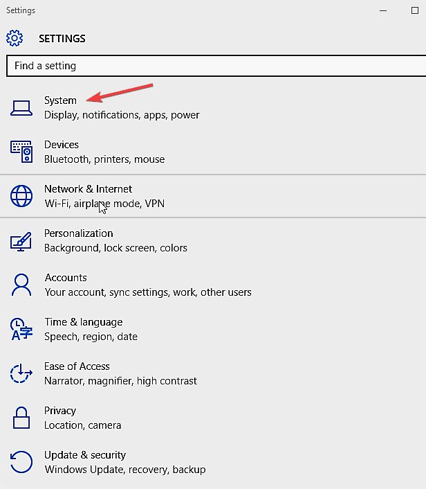Click the Time & language clock icon
The width and height of the screenshot is (426, 489).
[21, 329]
